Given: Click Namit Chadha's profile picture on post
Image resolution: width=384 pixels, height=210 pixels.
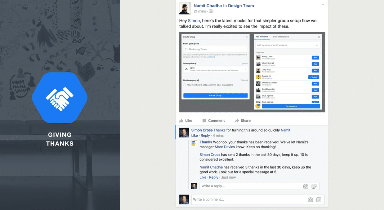Looking at the screenshot, I should pyautogui.click(x=185, y=8).
